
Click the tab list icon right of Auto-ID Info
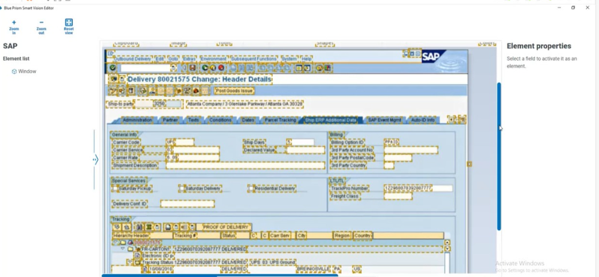point(462,120)
